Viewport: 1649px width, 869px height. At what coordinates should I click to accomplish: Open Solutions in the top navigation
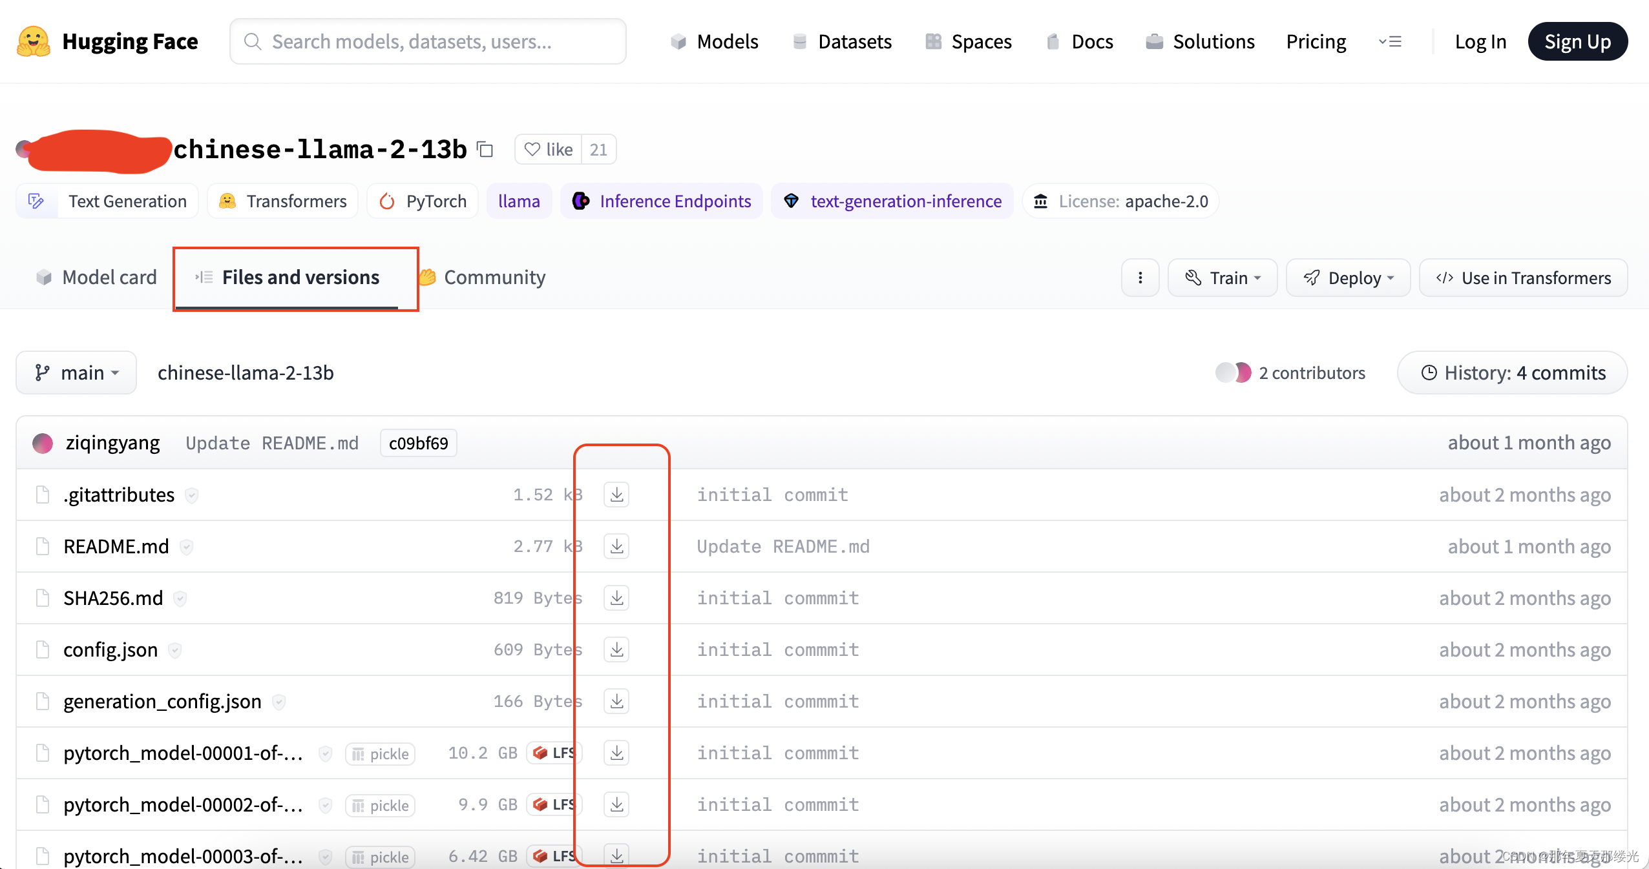[x=1200, y=41]
